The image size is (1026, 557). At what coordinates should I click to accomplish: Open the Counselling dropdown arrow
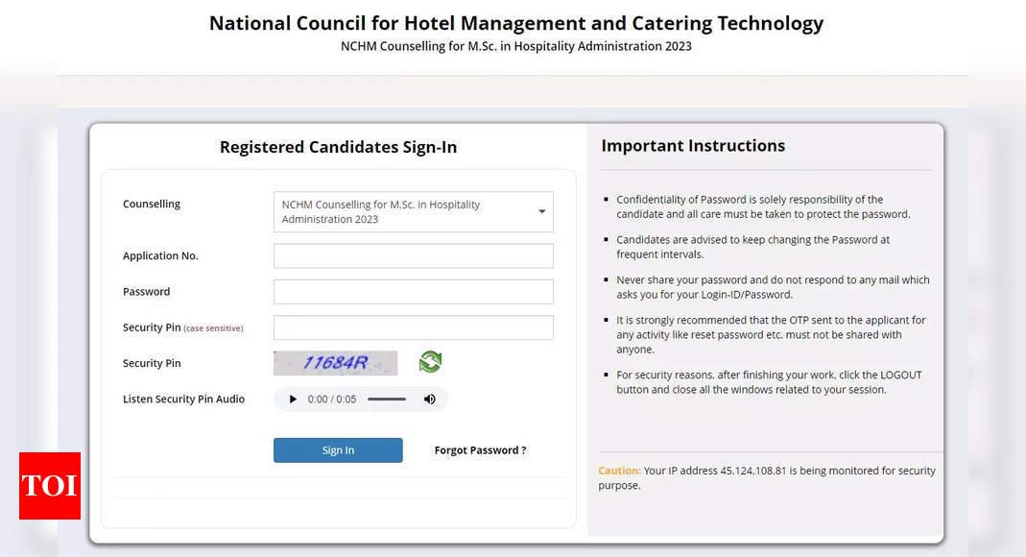pos(541,211)
